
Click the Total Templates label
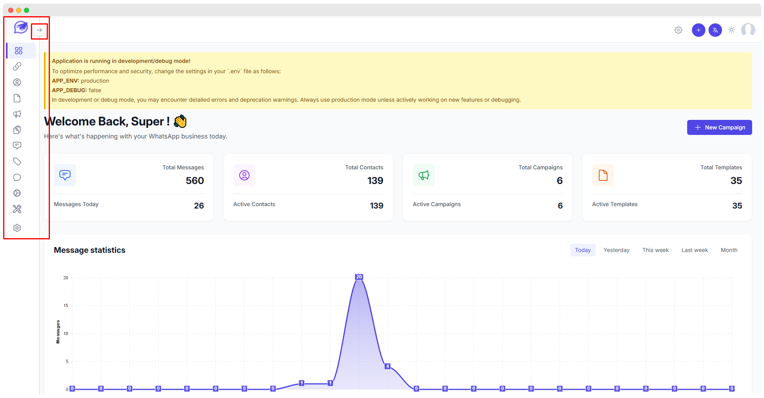(x=721, y=167)
